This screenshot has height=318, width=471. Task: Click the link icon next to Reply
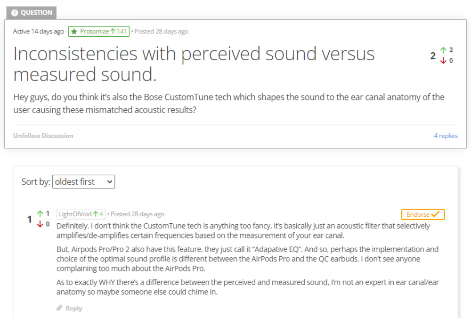coord(59,308)
